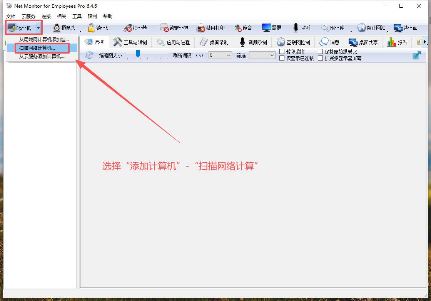Screen dimensions: 431x301
Task: Choose 从云服务添加计算机 menu entry
Action: (x=42, y=57)
